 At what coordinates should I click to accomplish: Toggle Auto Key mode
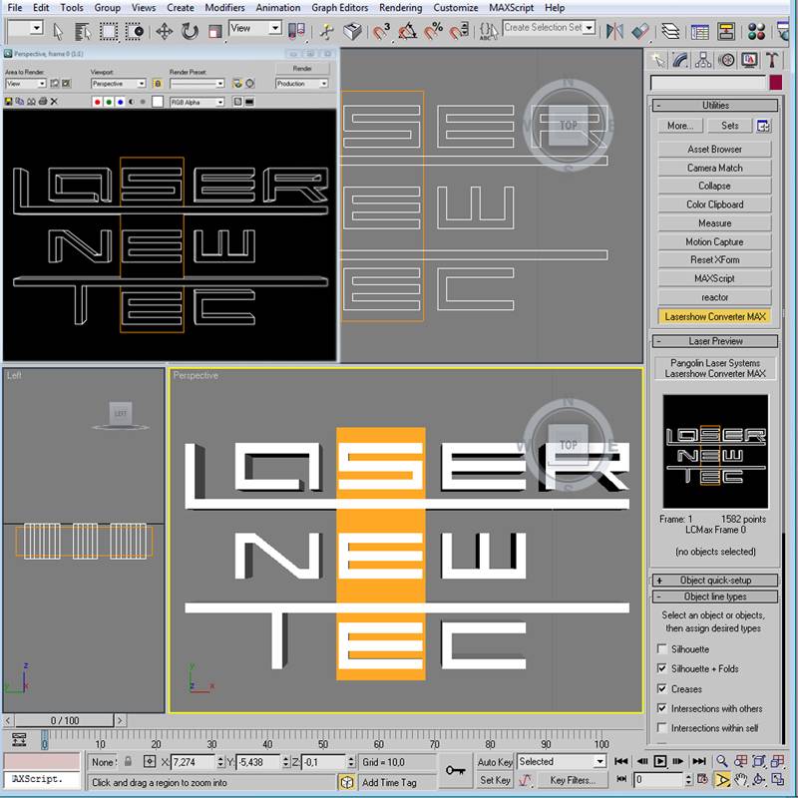pos(495,762)
